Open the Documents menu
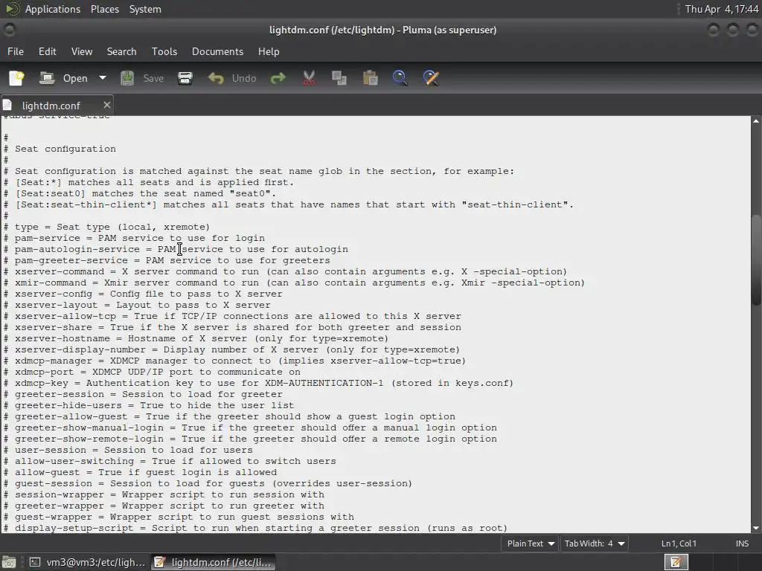 coord(218,51)
